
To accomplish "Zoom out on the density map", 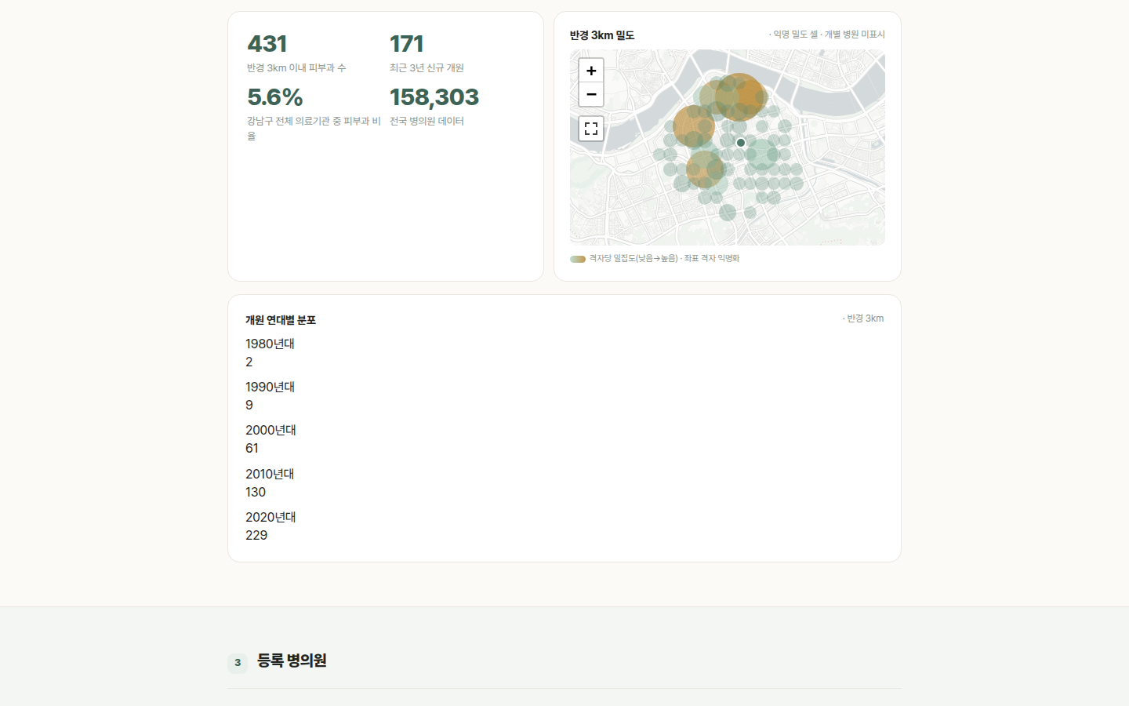I will click(x=591, y=94).
